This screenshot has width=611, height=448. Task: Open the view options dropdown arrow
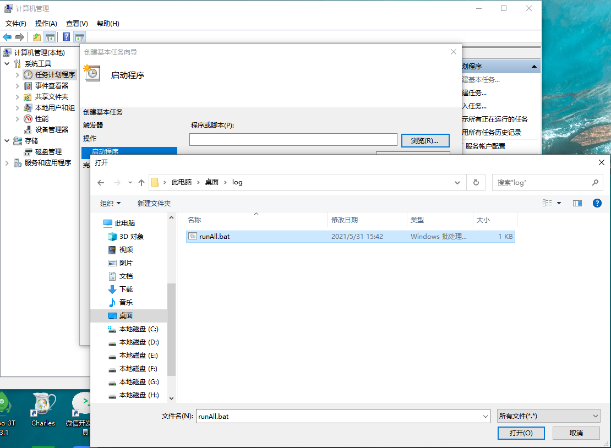click(559, 203)
